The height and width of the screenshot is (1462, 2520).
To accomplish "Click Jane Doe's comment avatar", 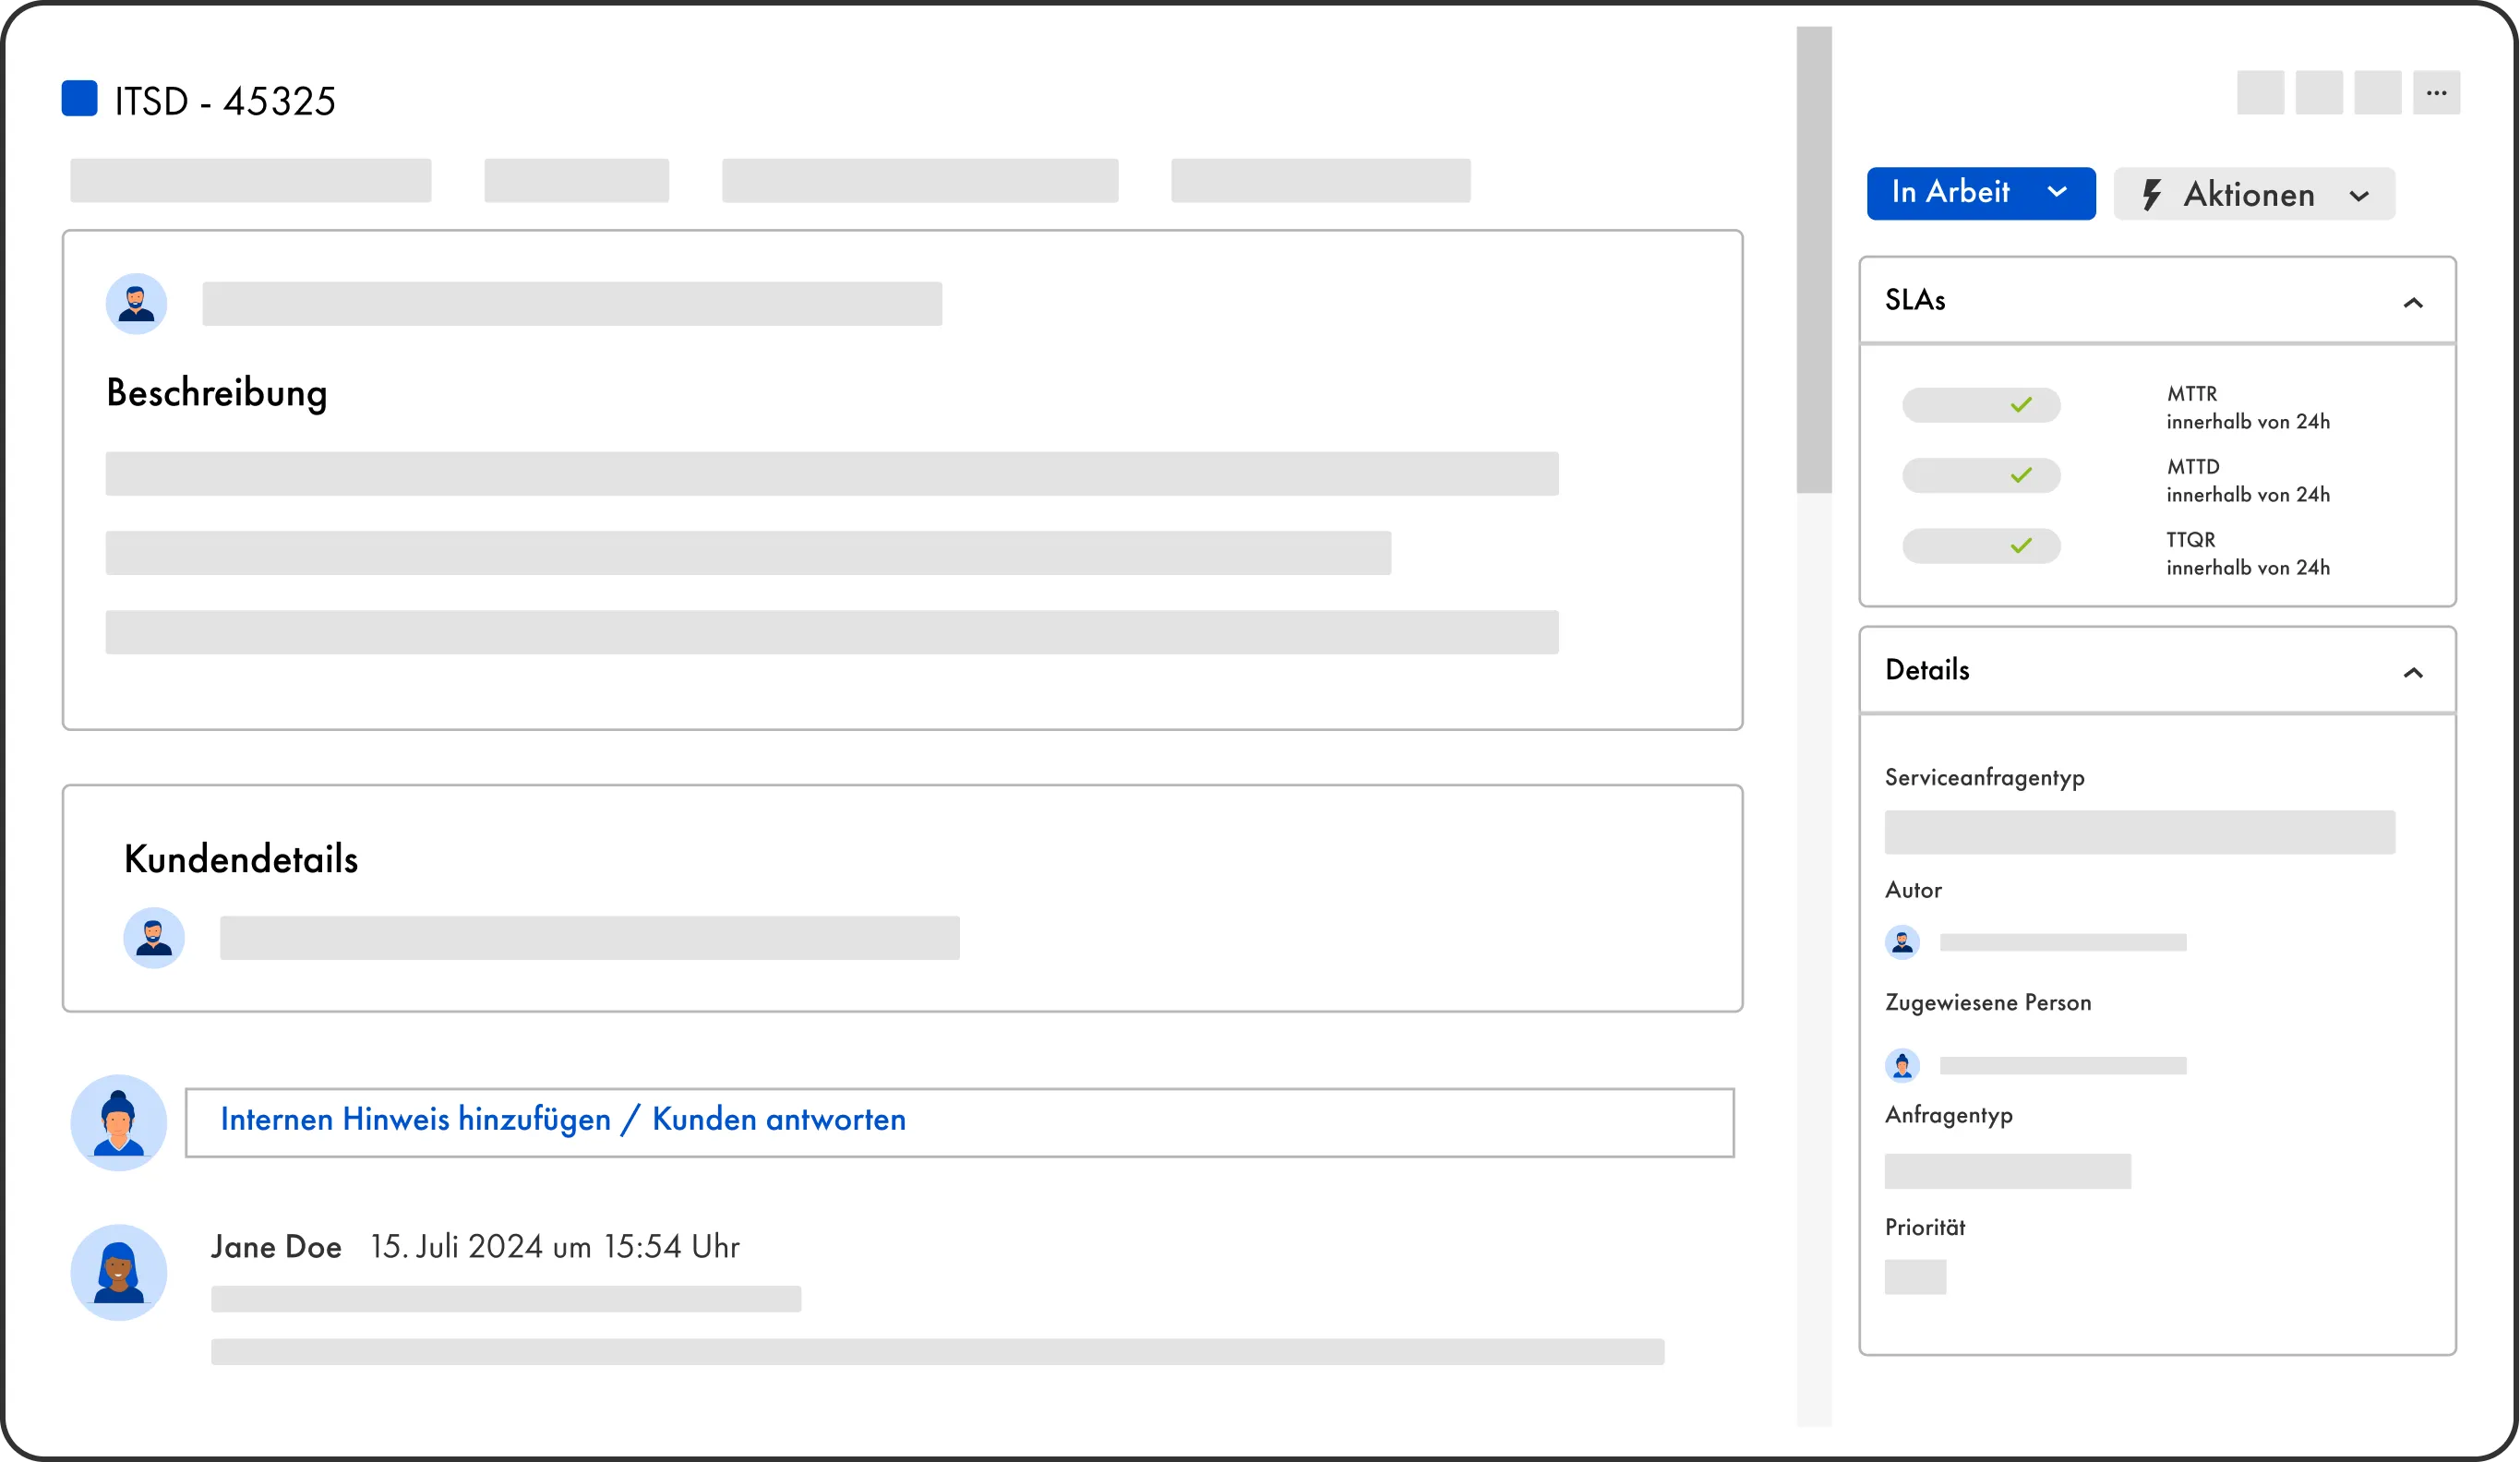I will [x=118, y=1272].
